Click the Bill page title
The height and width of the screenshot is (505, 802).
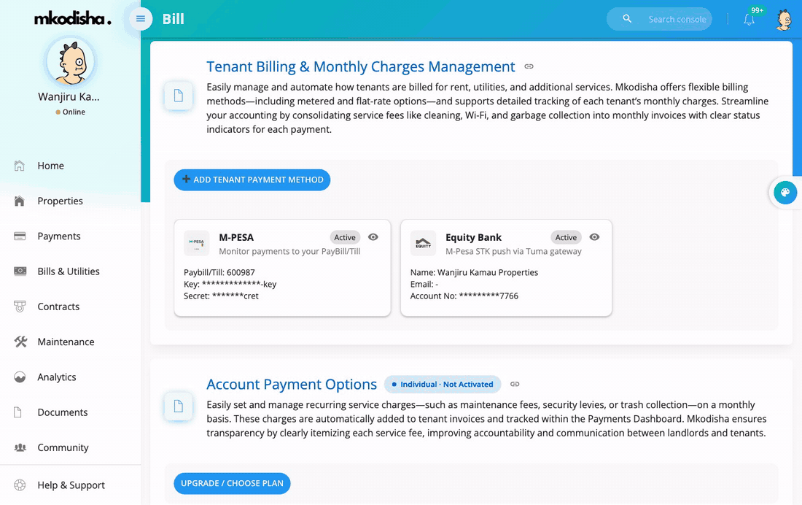coord(174,19)
